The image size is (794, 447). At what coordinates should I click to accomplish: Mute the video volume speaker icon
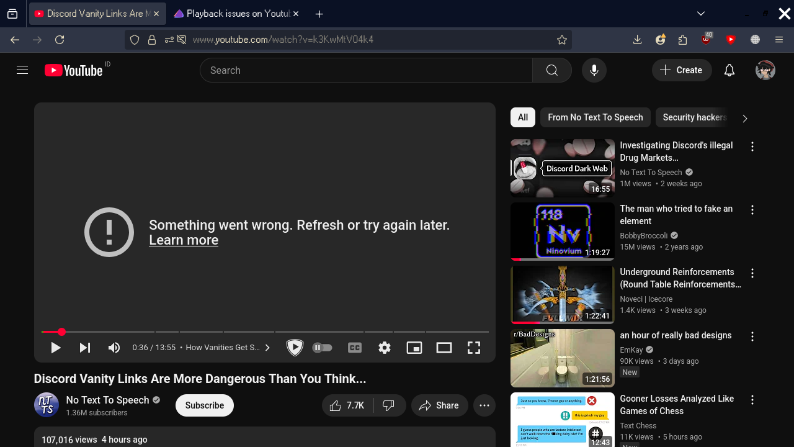coord(114,348)
